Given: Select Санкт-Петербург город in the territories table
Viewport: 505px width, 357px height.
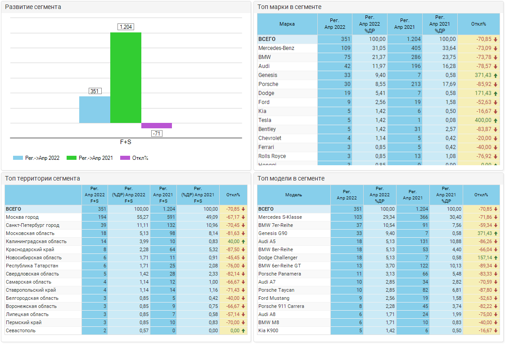Looking at the screenshot, I should [x=32, y=226].
